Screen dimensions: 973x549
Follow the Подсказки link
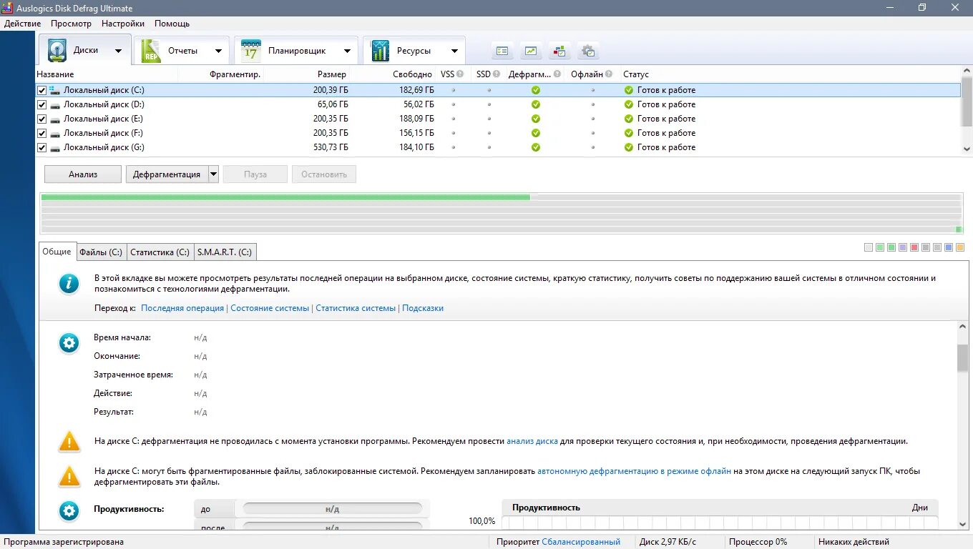(423, 308)
